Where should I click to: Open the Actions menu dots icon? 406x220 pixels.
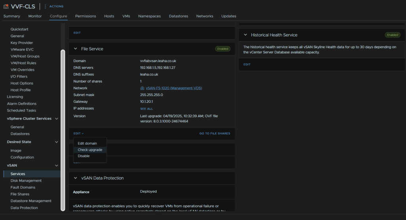click(45, 6)
